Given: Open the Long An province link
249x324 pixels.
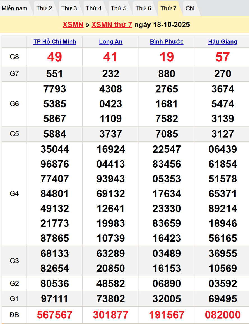Looking at the screenshot, I should click(x=111, y=42).
